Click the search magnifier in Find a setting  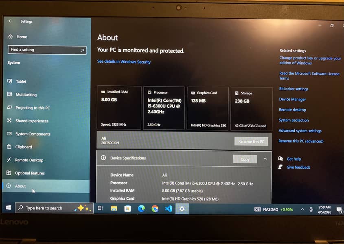[83, 50]
